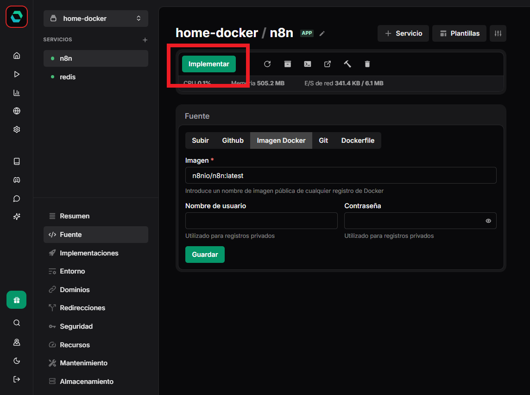The width and height of the screenshot is (530, 395).
Task: Click the Imagen input field
Action: point(341,176)
